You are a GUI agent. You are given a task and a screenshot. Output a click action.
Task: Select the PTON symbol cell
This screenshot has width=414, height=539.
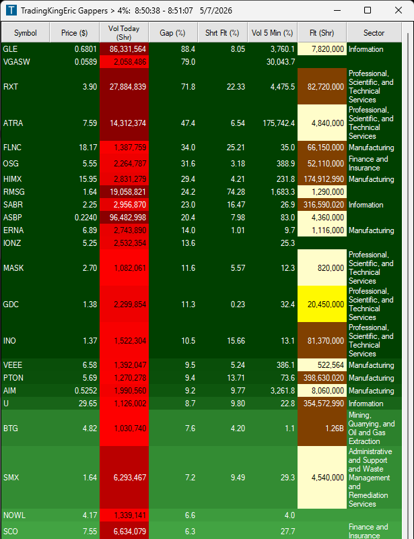(26, 378)
